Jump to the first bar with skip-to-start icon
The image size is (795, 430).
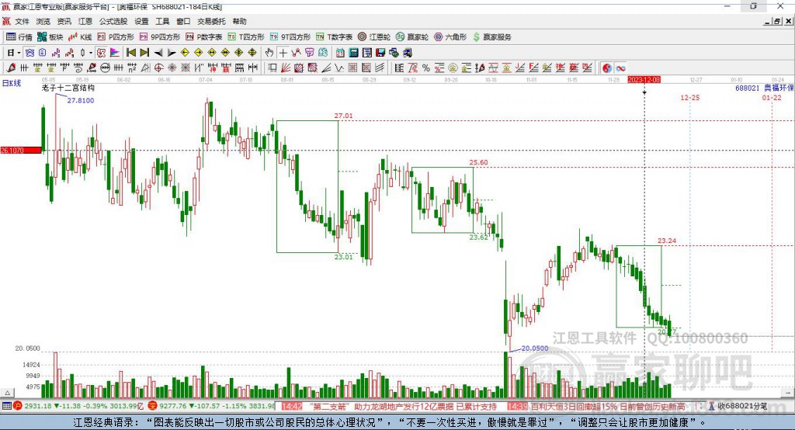[x=130, y=53]
